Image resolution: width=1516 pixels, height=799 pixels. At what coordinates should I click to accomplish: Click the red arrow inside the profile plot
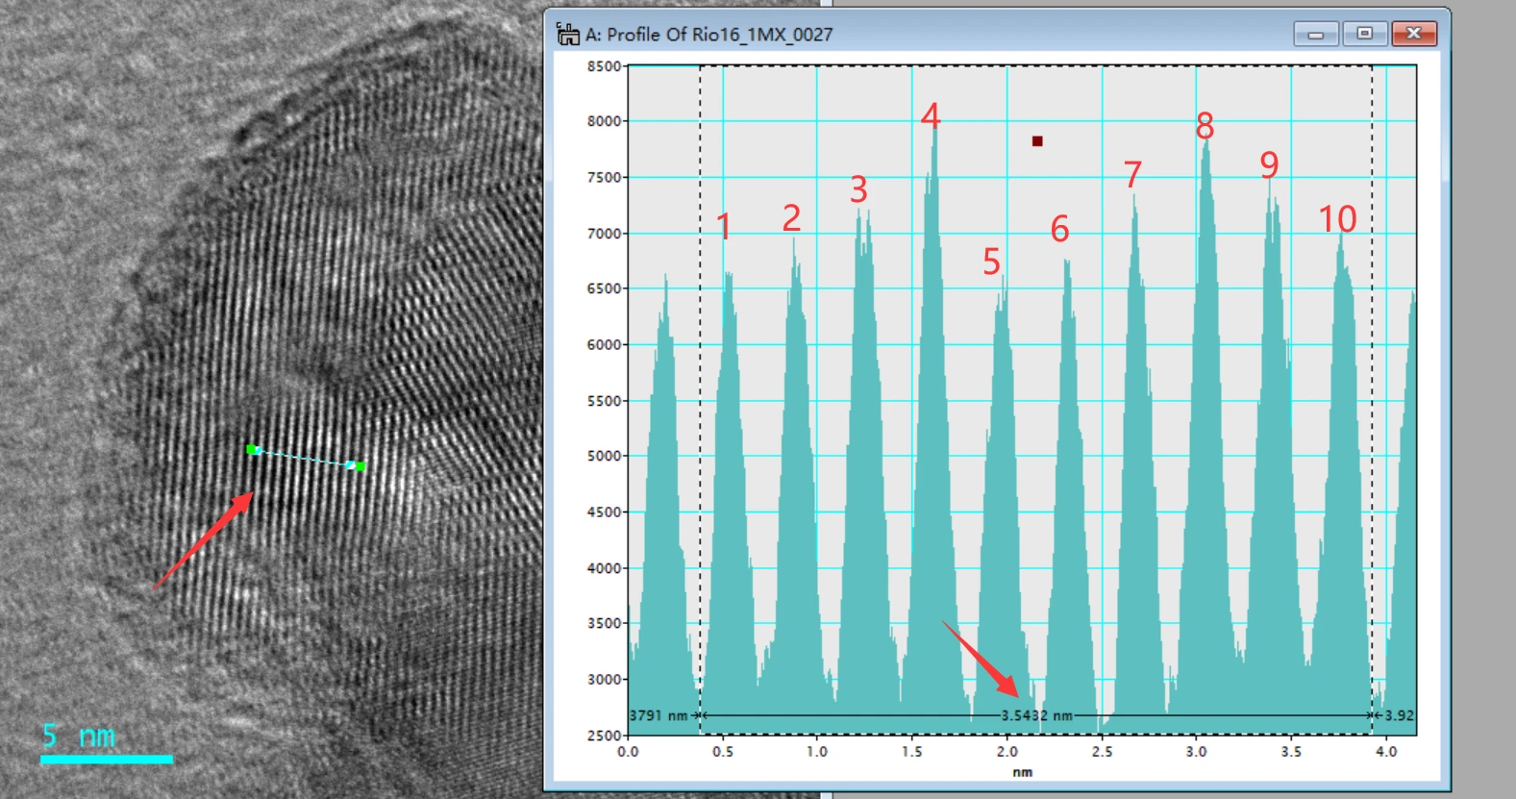point(980,659)
